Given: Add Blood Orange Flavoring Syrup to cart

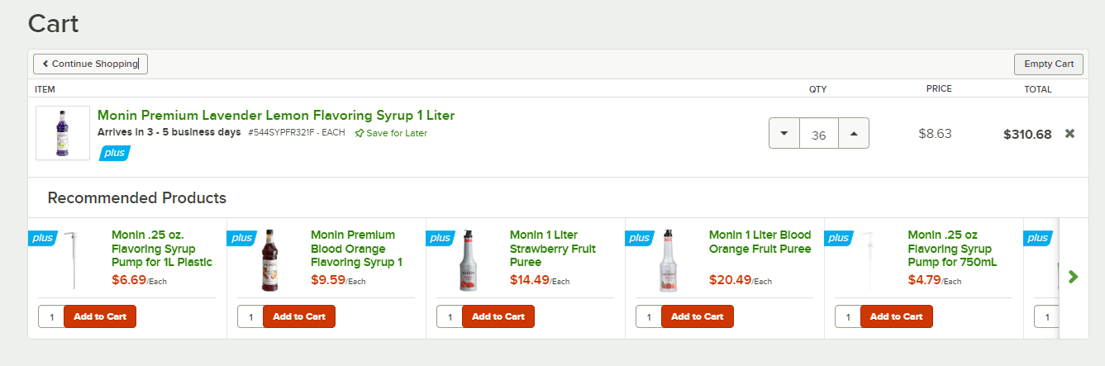Looking at the screenshot, I should coord(299,316).
